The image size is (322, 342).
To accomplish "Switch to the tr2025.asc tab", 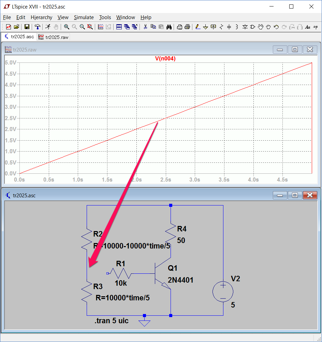I will [x=19, y=37].
